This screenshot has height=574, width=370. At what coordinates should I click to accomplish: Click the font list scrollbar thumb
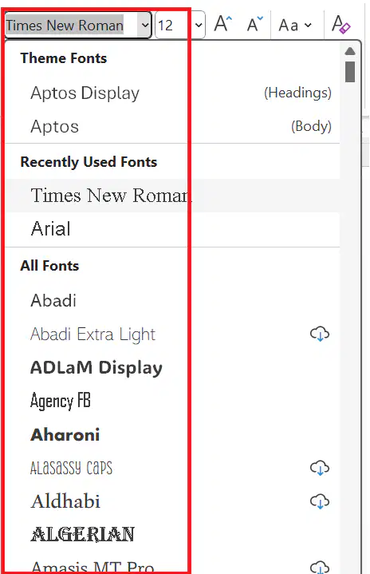350,72
